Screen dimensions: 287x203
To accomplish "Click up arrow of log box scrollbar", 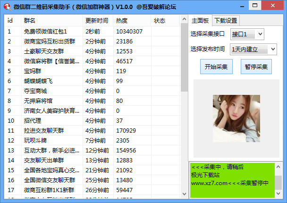I will [279, 167].
